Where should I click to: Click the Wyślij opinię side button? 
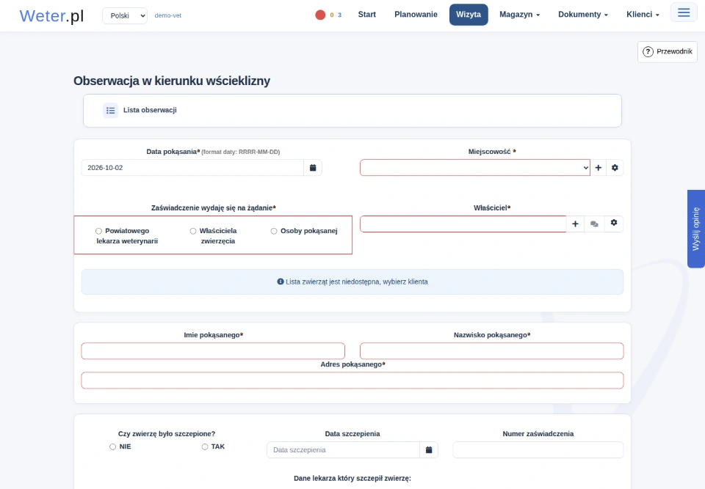click(696, 229)
